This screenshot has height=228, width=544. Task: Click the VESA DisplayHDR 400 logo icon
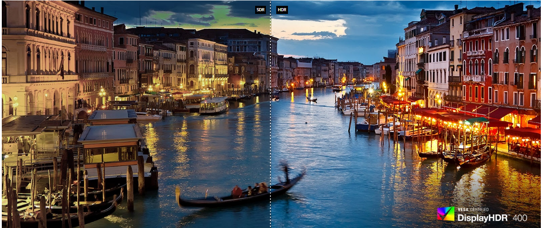[x=446, y=214]
